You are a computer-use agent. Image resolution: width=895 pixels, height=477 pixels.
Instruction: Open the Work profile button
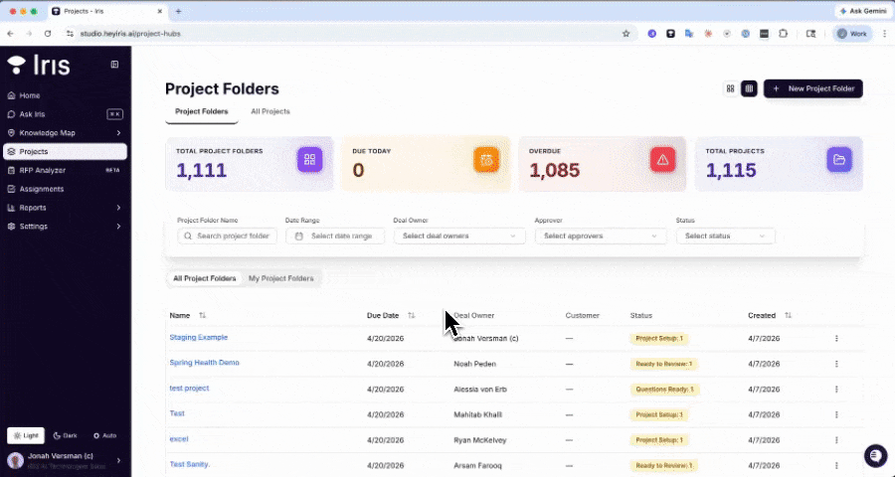click(852, 34)
